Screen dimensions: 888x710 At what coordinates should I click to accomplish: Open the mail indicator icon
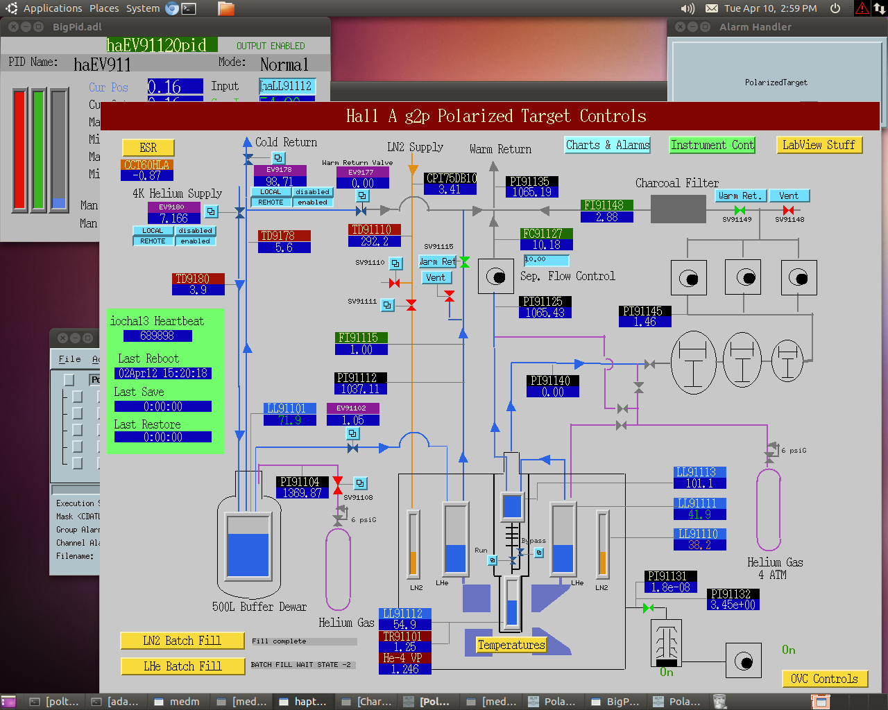(x=712, y=8)
